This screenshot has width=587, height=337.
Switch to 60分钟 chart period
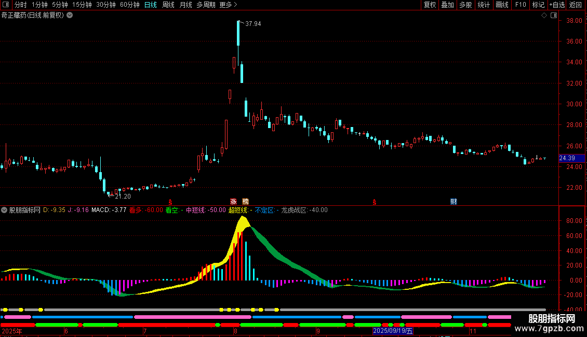(130, 5)
